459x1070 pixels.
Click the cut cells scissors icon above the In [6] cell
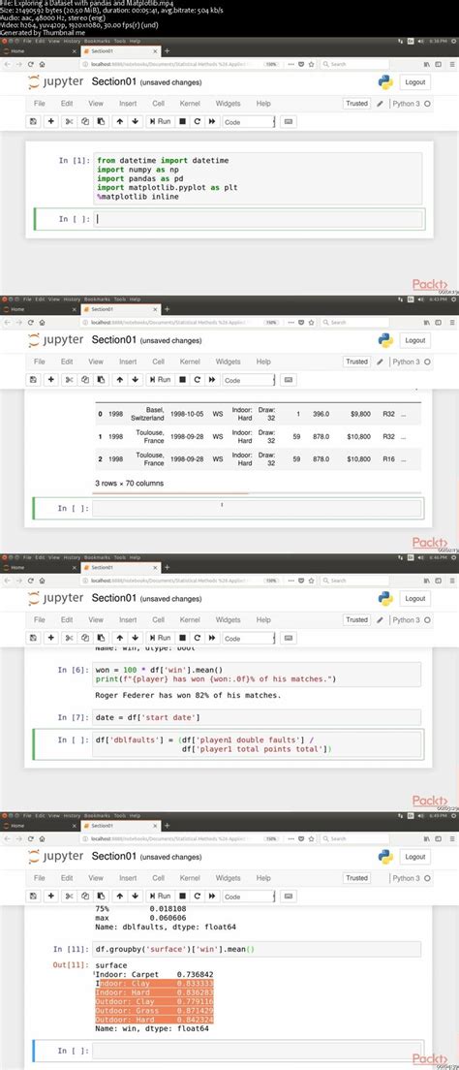(69, 638)
